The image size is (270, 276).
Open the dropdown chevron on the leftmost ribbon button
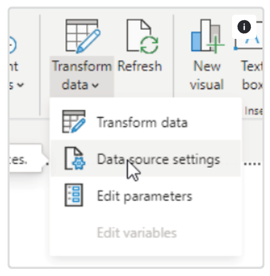[x=21, y=85]
